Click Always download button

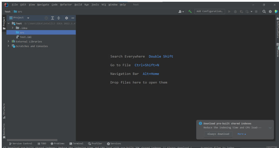coord(218,134)
